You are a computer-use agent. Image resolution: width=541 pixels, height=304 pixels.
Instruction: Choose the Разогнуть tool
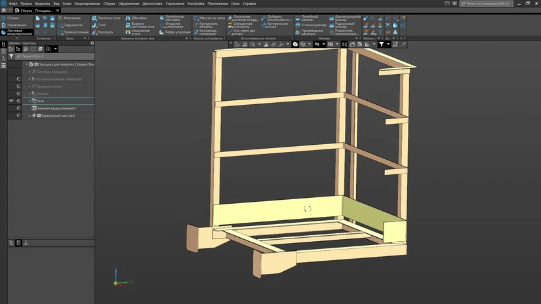tap(102, 32)
